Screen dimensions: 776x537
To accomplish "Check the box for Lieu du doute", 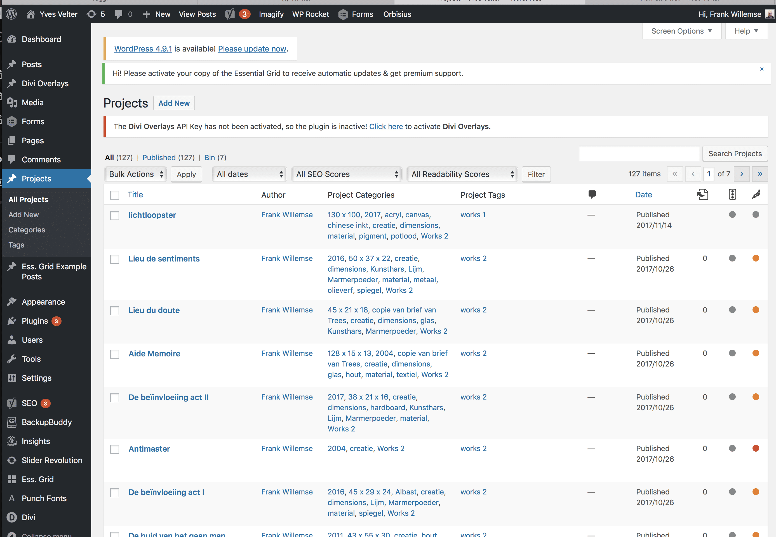I will point(115,310).
